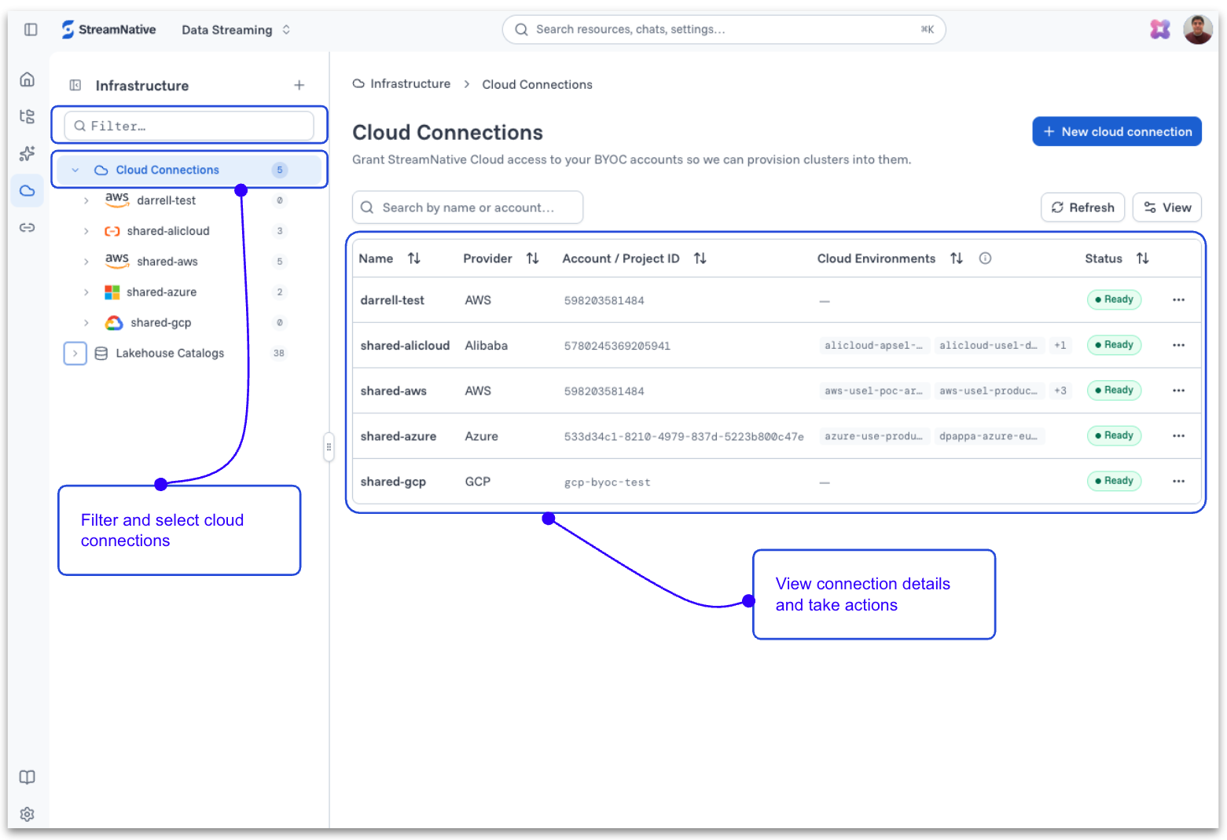Viewport: 1227px width, 840px height.
Task: Select Lakehouse Catalogs in the tree
Action: [170, 354]
